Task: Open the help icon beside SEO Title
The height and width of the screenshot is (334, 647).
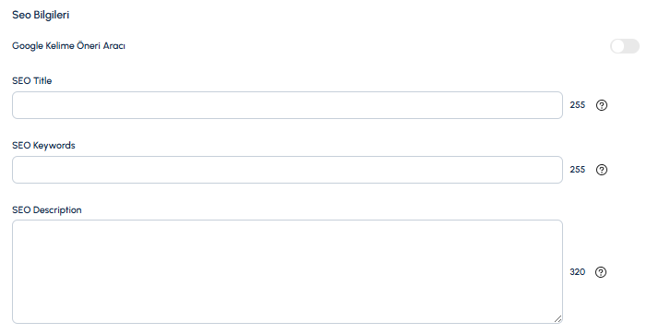Action: [602, 105]
